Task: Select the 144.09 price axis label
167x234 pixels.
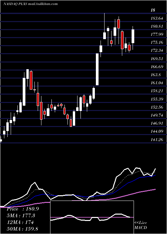Action: click(x=157, y=131)
